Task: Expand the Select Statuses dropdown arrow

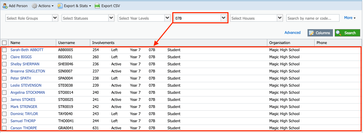Action: 111,18
